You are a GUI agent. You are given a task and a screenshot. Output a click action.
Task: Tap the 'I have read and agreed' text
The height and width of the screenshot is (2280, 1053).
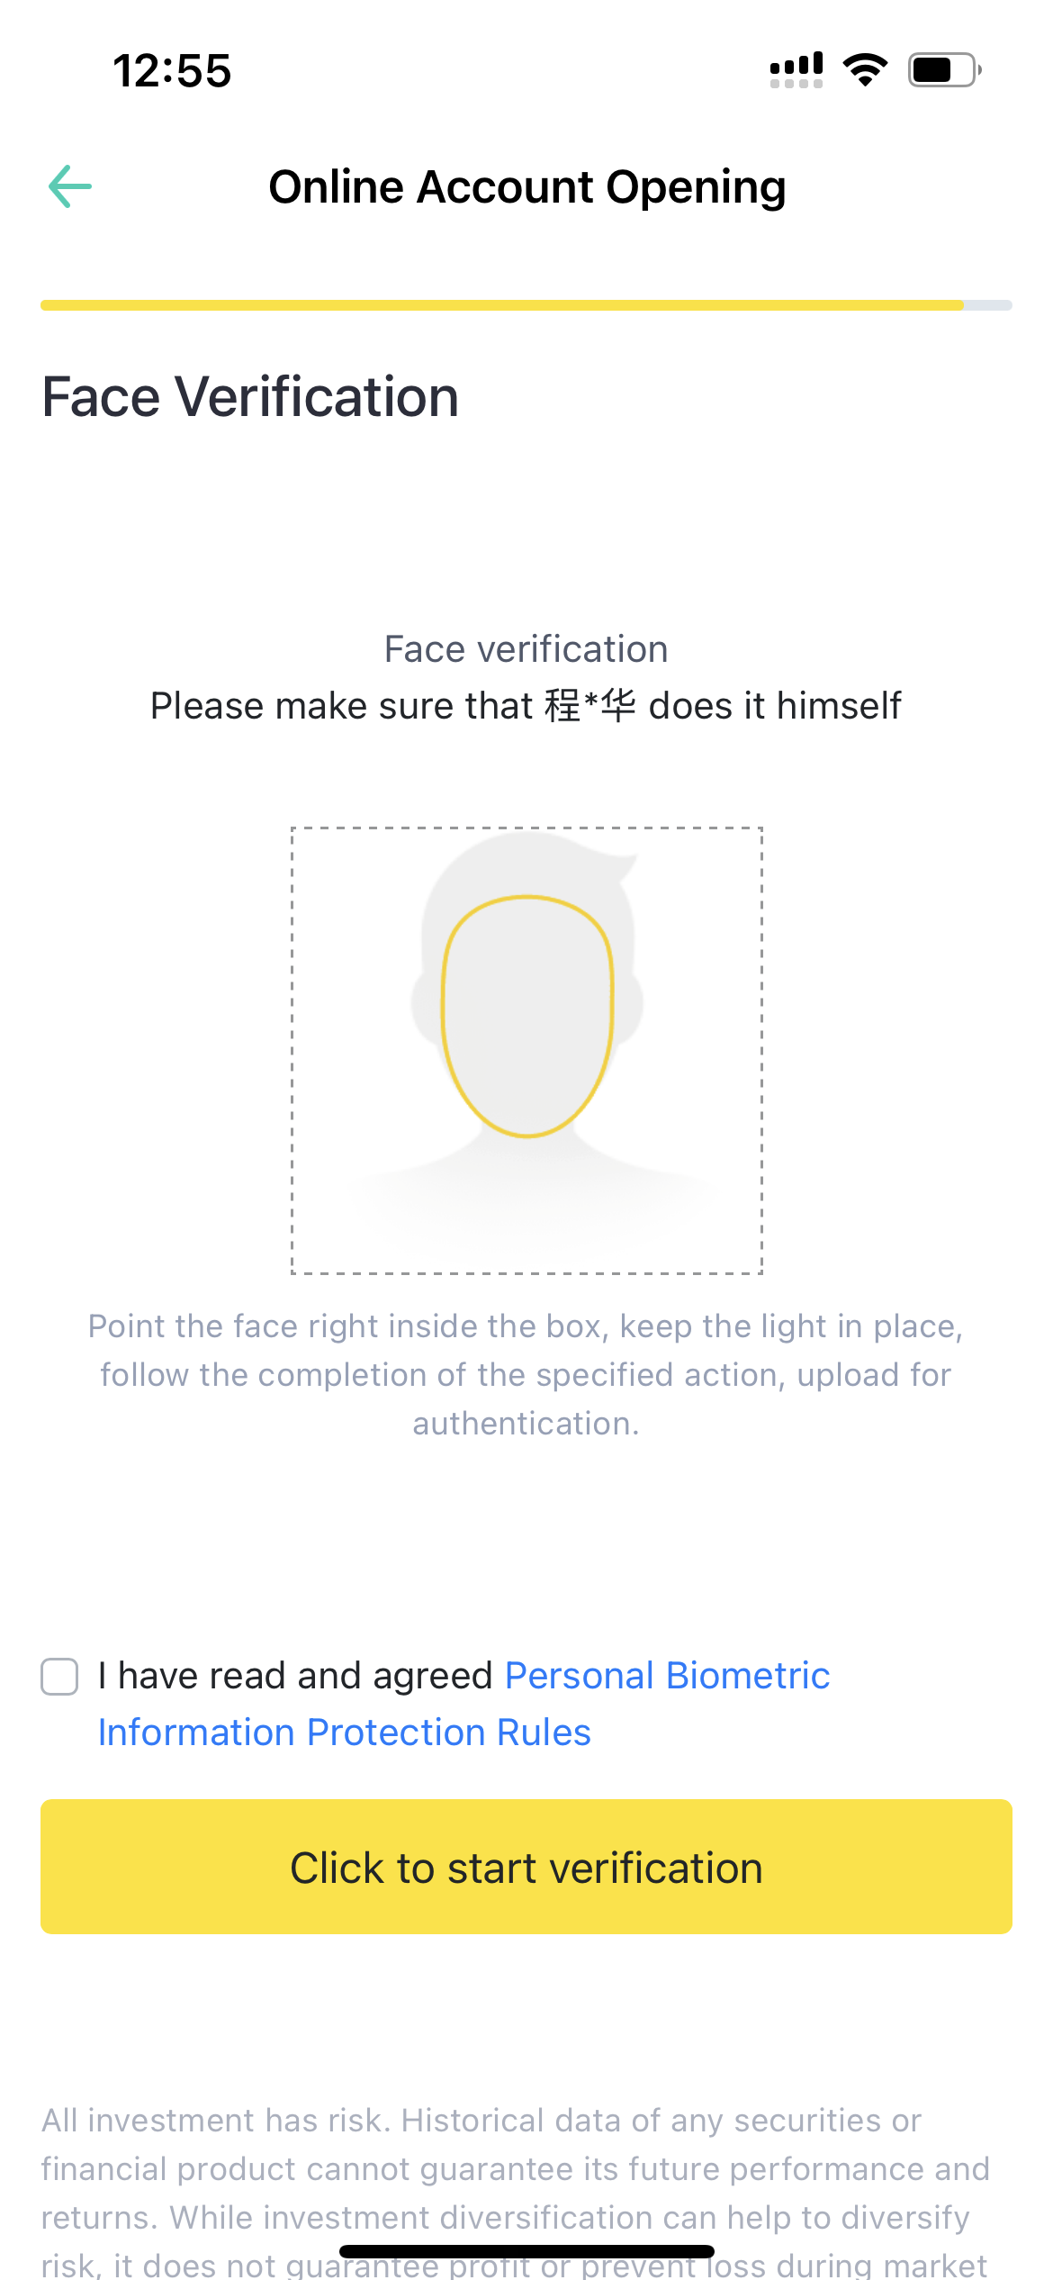(x=295, y=1677)
